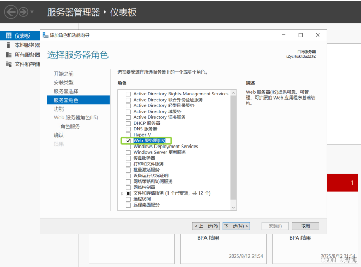The width and height of the screenshot is (361, 267).
Task: Check Active Directory 域服务 role
Action: point(128,112)
